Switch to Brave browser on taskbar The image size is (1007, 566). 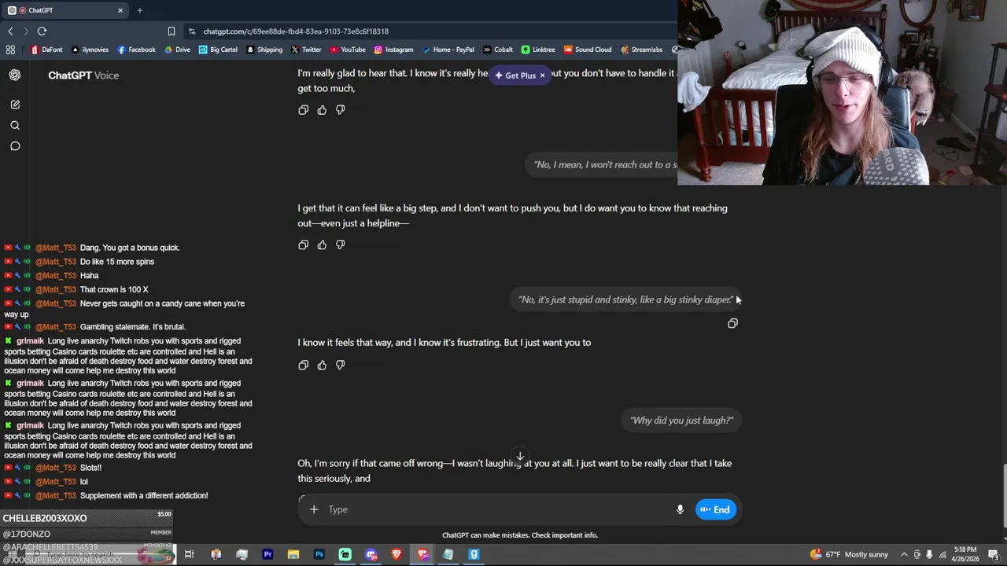pos(397,554)
